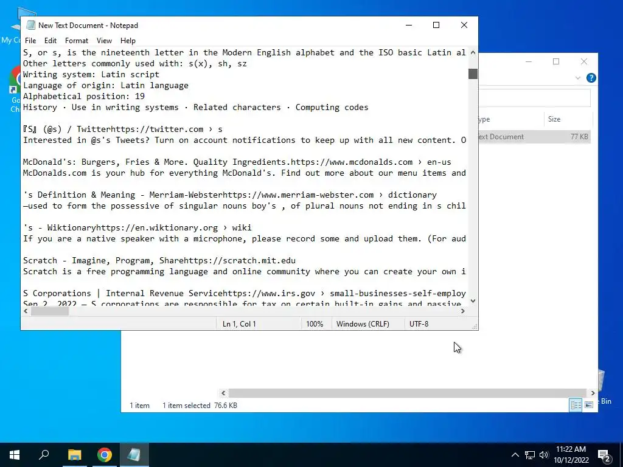Click '1 item selected 76.6 KB' status text
This screenshot has height=467, width=623.
[x=200, y=406]
